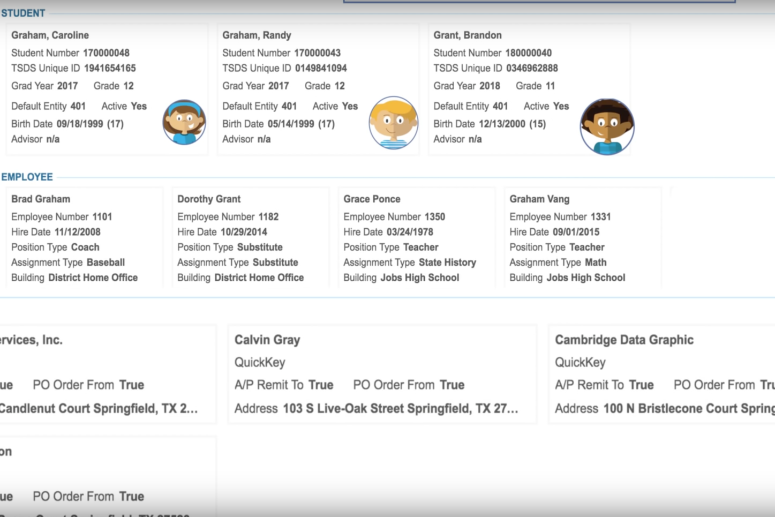Click Brandon Grant's avatar picture
Screen dimensions: 775x517
pyautogui.click(x=607, y=126)
